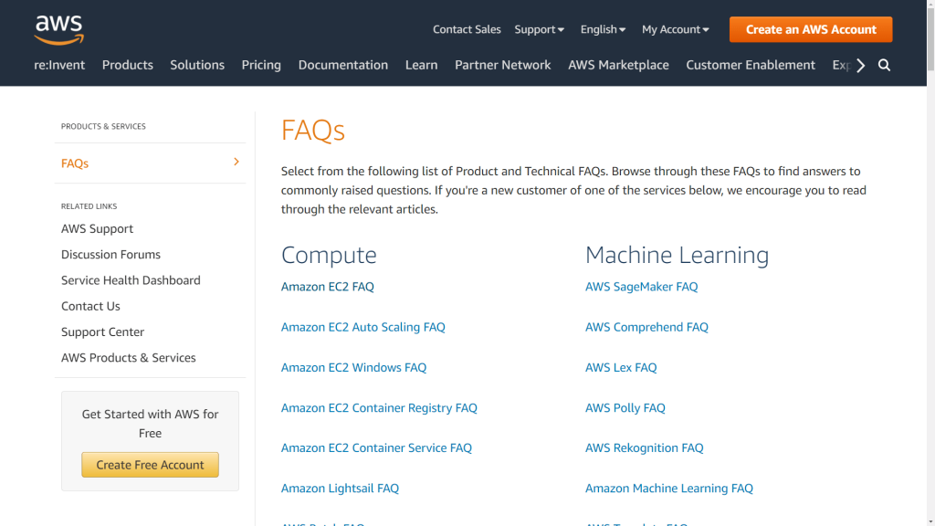
Task: Open the Amazon Lightsail FAQ
Action: point(340,488)
